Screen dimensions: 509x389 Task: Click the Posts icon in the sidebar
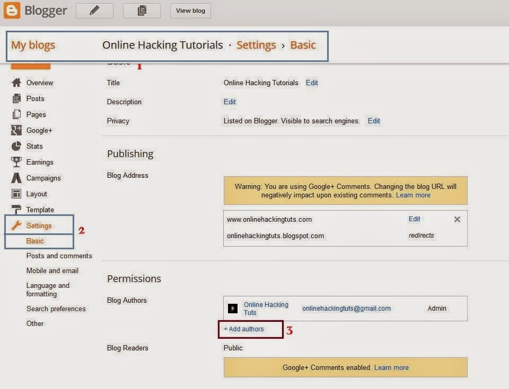point(16,98)
